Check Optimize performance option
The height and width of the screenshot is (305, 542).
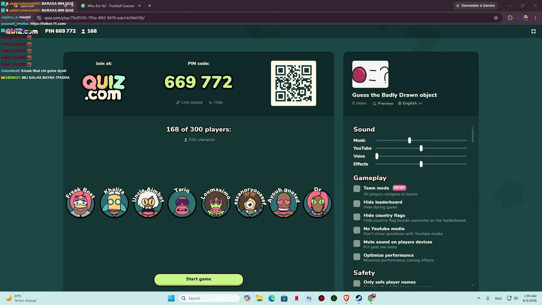pyautogui.click(x=357, y=257)
